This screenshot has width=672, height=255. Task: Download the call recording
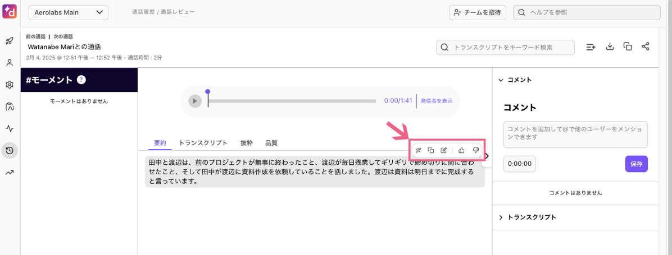(x=610, y=47)
